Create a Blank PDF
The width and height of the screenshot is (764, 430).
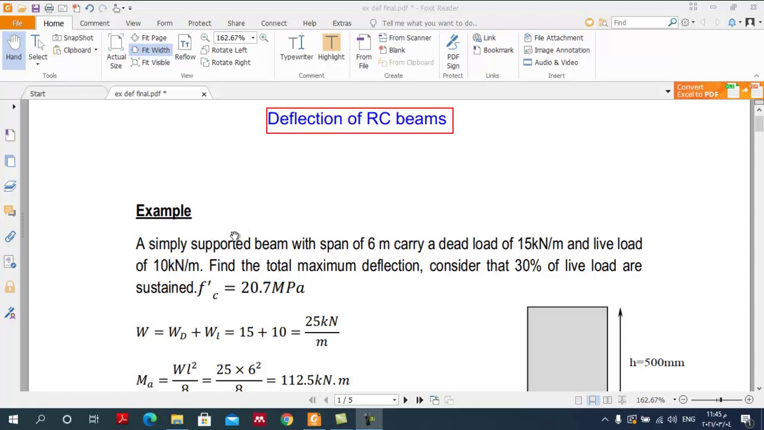pyautogui.click(x=392, y=50)
